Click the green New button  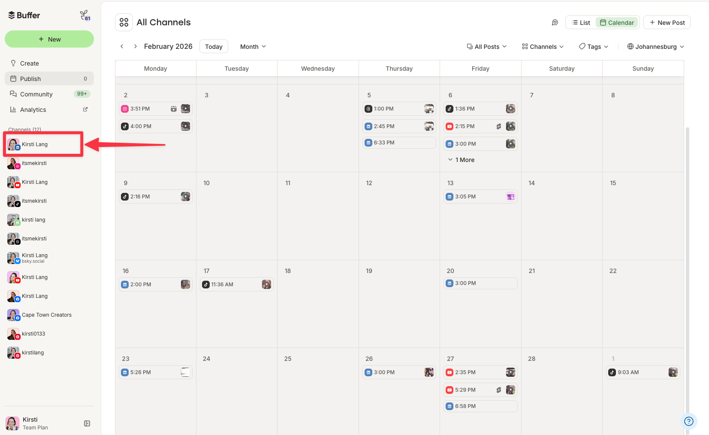tap(49, 39)
